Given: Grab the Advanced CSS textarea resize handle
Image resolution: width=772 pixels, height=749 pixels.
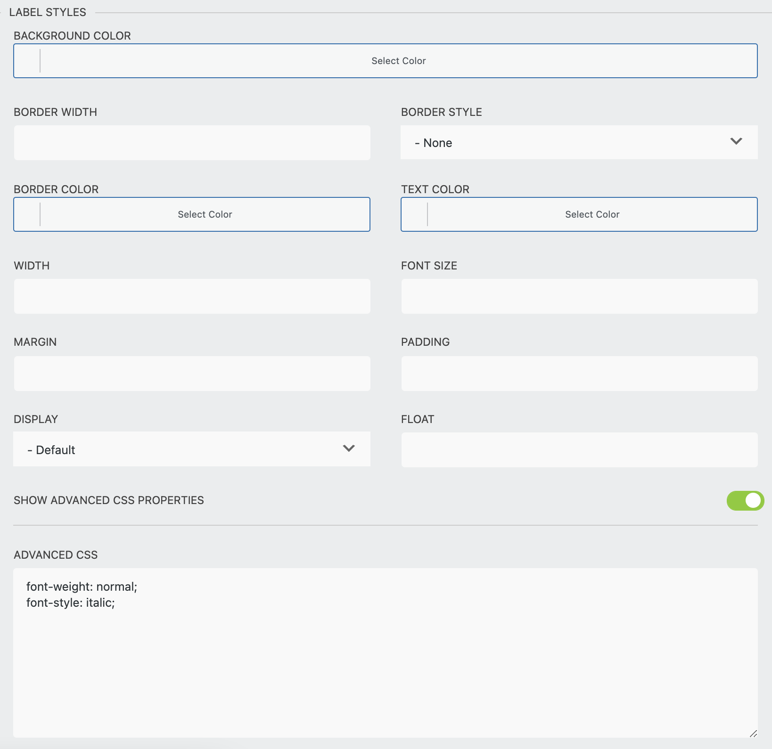Looking at the screenshot, I should [x=753, y=733].
